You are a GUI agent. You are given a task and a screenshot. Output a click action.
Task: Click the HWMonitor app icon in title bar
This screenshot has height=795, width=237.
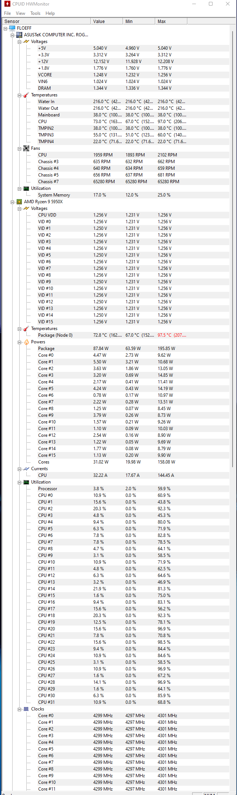[7, 4]
